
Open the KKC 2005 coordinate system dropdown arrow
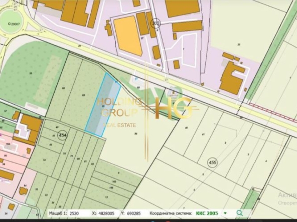(225, 213)
